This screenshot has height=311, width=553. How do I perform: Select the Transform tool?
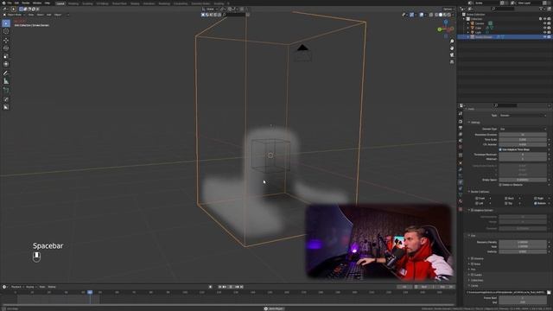click(6, 64)
